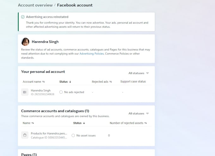Image resolution: width=215 pixels, height=156 pixels.
Task: Select the No ads rejected status circle
Action: tap(61, 92)
